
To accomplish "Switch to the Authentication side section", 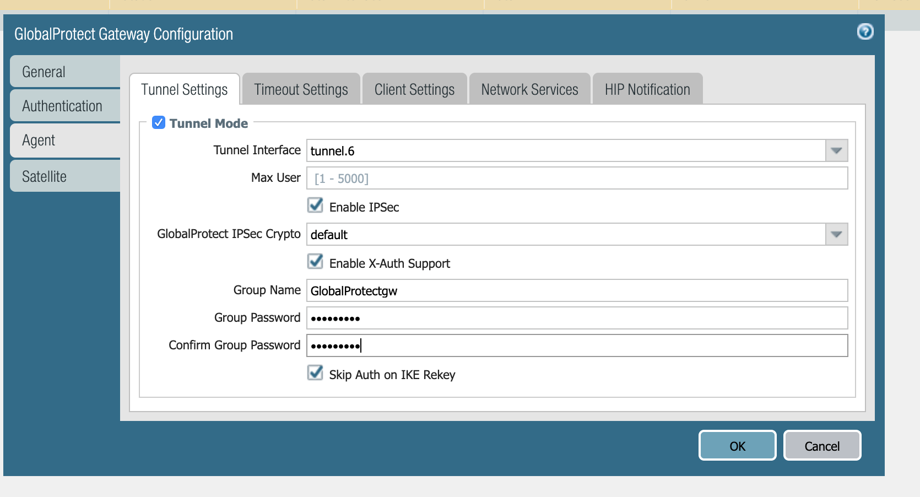I will (65, 106).
